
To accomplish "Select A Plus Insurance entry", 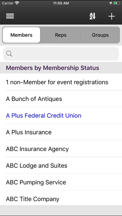I will tap(61, 132).
